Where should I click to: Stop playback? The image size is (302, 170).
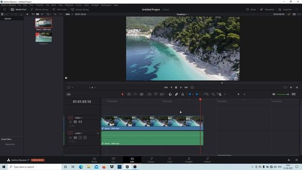point(176,87)
